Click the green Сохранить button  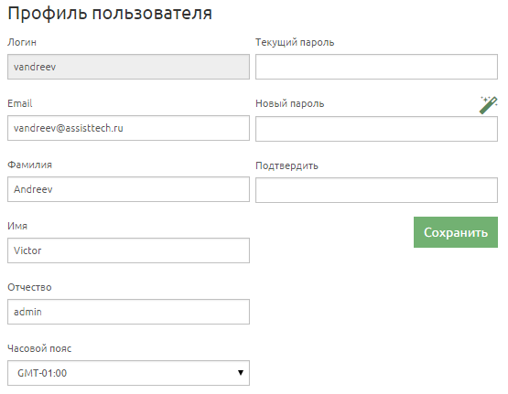coord(456,232)
